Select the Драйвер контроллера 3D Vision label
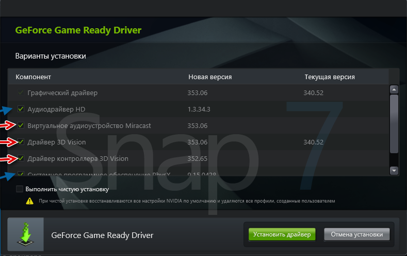This screenshot has height=256, width=407. 78,158
